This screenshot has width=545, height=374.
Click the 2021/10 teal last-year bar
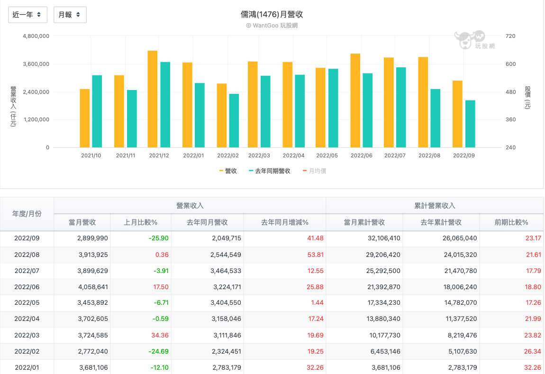click(97, 111)
